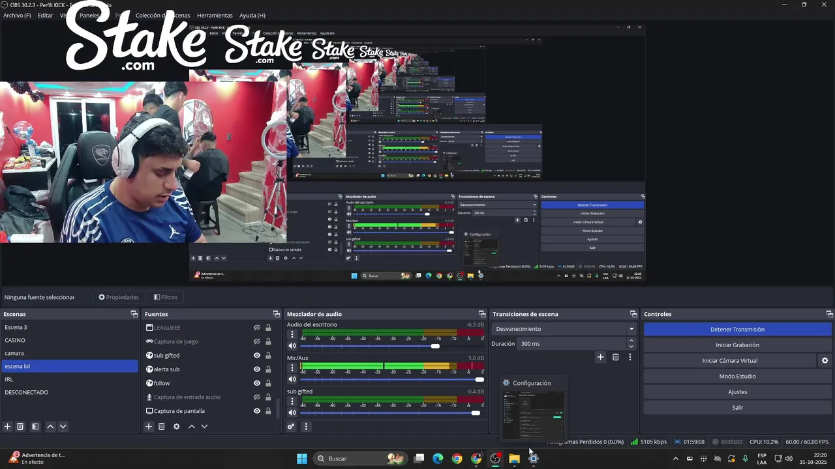Open transition properties three dots

[630, 357]
